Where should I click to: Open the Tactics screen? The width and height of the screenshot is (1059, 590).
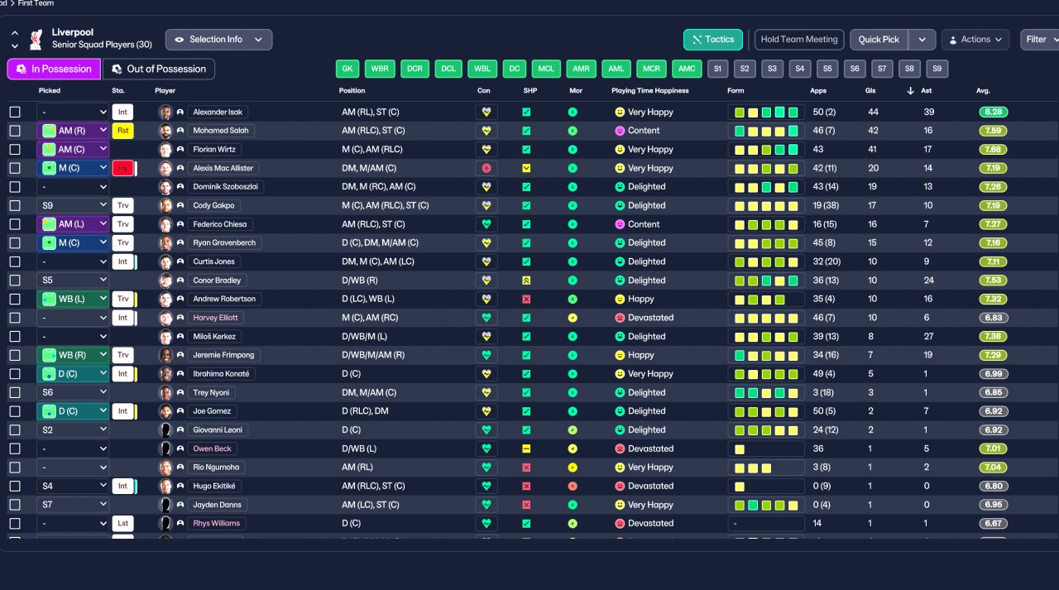click(x=713, y=40)
